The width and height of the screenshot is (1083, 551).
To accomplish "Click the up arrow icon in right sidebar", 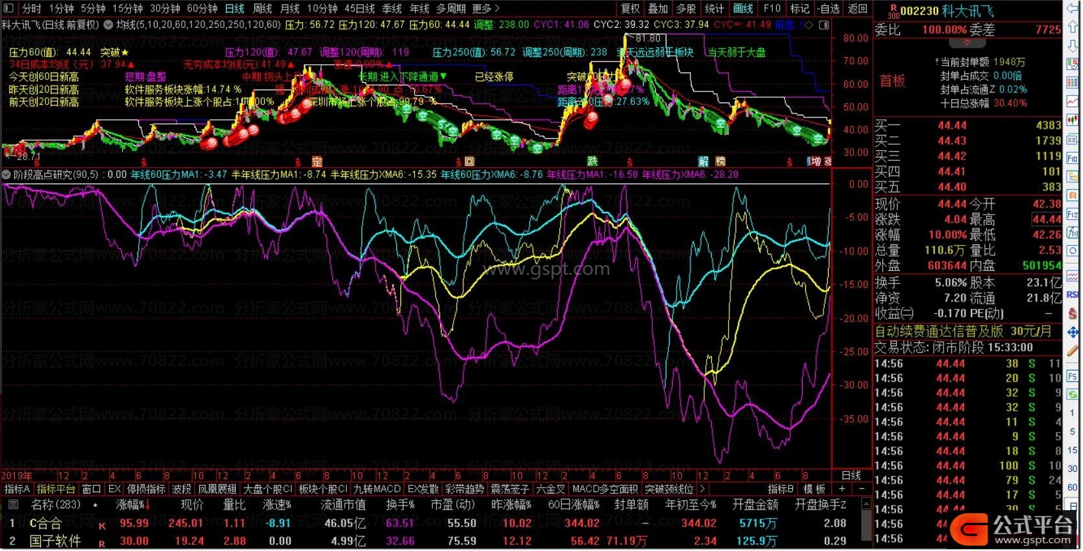I will [x=1073, y=28].
